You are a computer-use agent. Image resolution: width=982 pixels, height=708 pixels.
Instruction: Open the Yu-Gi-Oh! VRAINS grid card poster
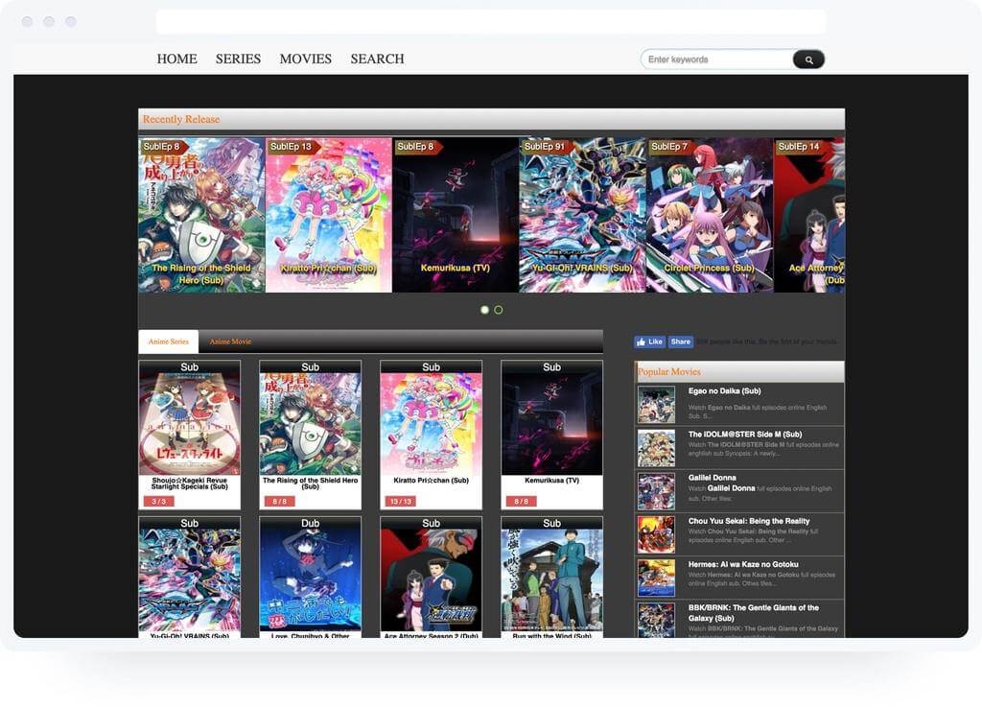[189, 579]
